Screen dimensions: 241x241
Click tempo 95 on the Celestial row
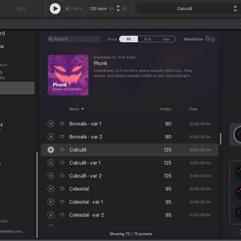point(168,189)
